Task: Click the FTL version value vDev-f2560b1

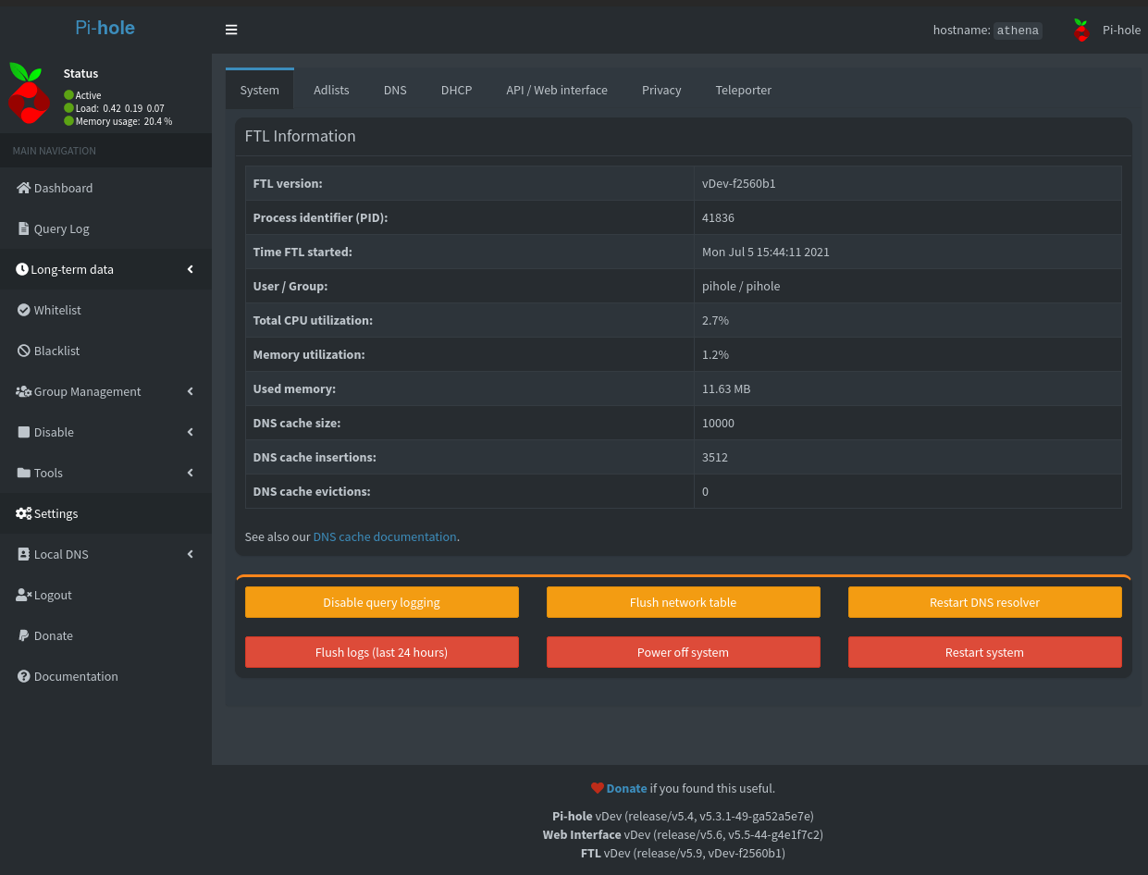Action: pos(739,183)
